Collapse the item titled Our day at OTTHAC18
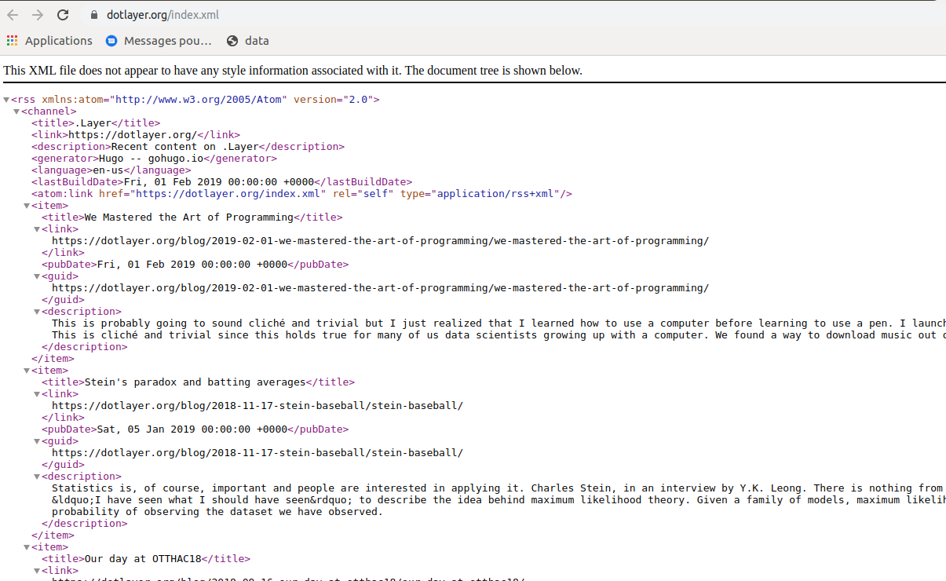Viewport: 946px width, 581px height. [27, 548]
